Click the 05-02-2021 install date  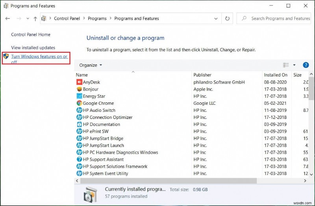point(275,103)
